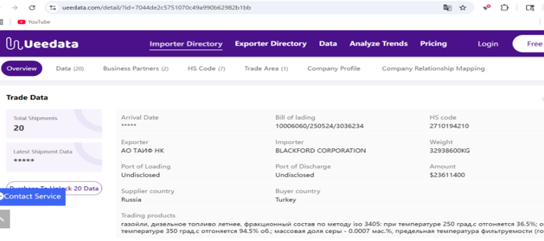544x241 pixels.
Task: Open the HS Code (7) tab
Action: click(206, 69)
